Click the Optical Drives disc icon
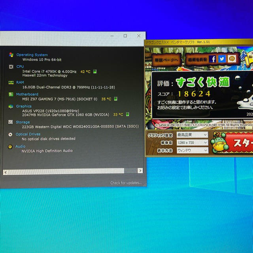253x253 pixels. 10,134
